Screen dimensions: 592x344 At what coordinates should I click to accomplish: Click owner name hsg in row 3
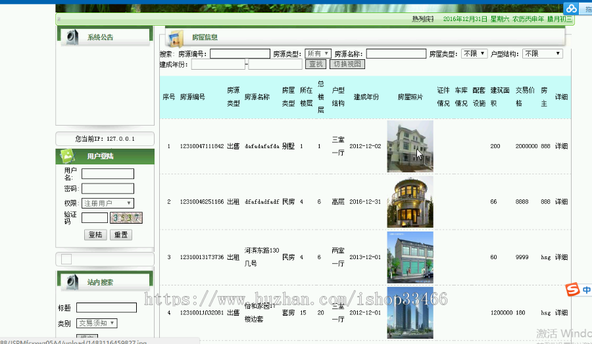545,257
